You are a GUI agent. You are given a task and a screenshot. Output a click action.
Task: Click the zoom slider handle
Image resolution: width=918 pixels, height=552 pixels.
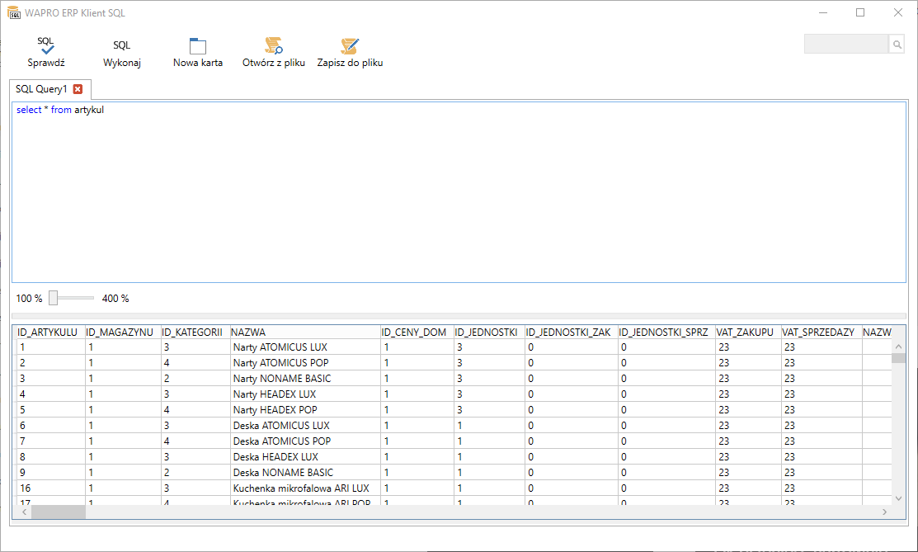coord(54,298)
